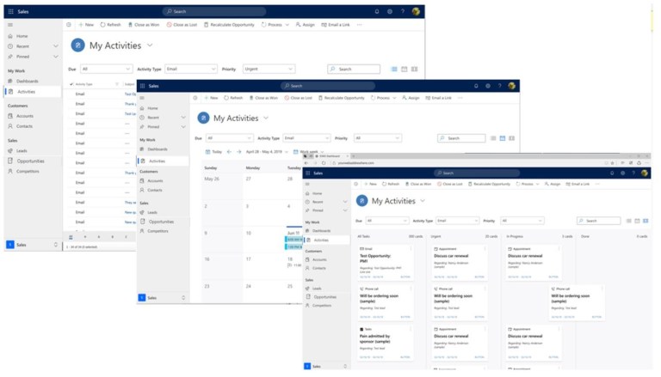Viewport: 661px width, 377px height.
Task: Go to next week arrow in calendar
Action: 238,151
